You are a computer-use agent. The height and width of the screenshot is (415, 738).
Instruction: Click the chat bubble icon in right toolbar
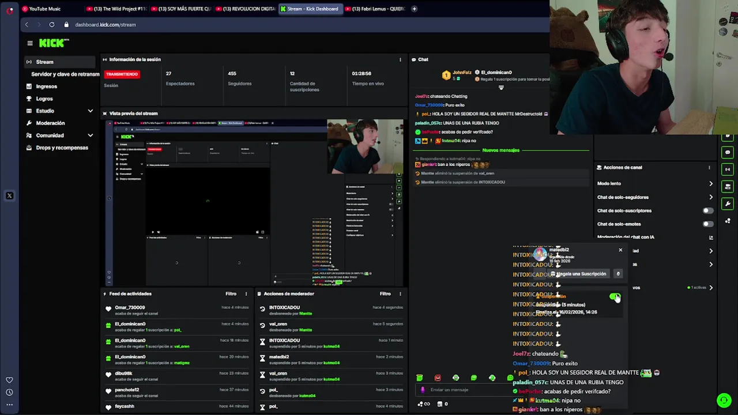[728, 153]
